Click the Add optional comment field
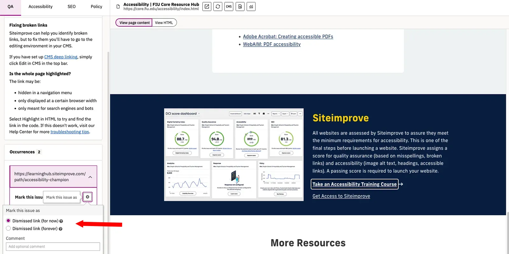The width and height of the screenshot is (509, 254). (53, 246)
